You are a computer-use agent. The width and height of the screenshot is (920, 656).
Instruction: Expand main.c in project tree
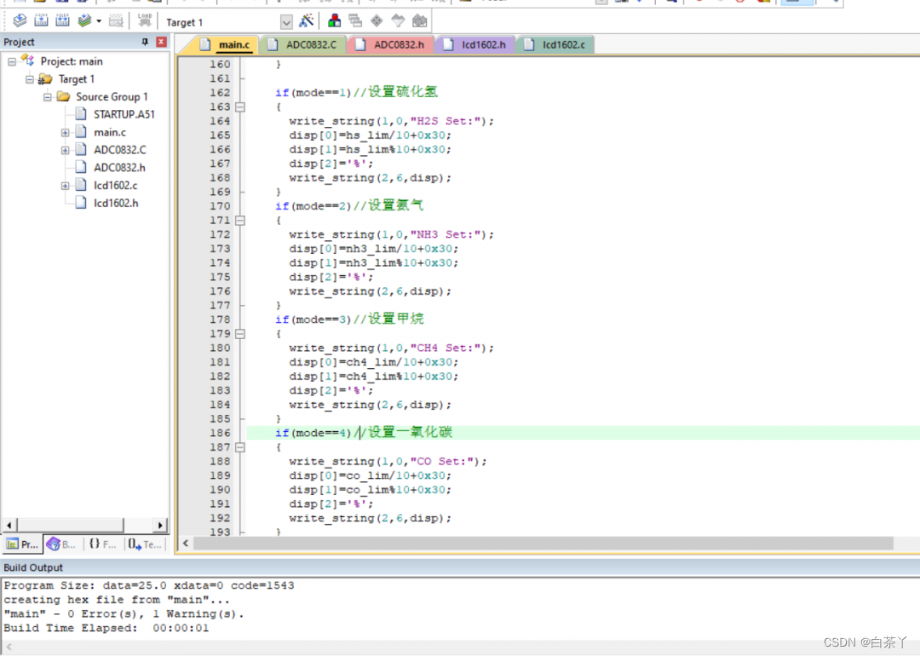click(65, 132)
